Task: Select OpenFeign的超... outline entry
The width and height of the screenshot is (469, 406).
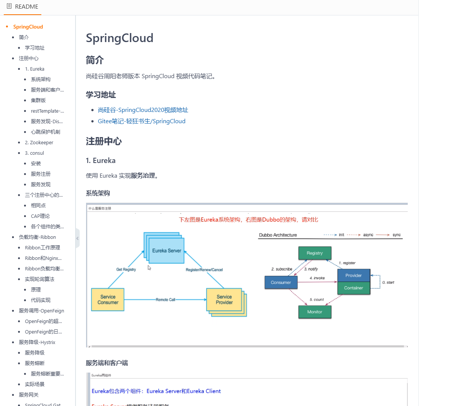Action: point(43,321)
